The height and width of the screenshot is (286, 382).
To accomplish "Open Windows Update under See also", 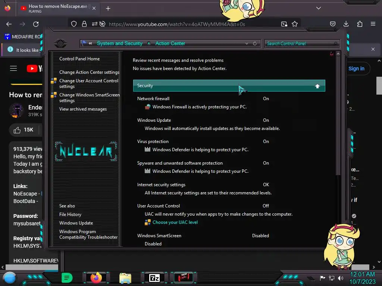I will point(76,223).
